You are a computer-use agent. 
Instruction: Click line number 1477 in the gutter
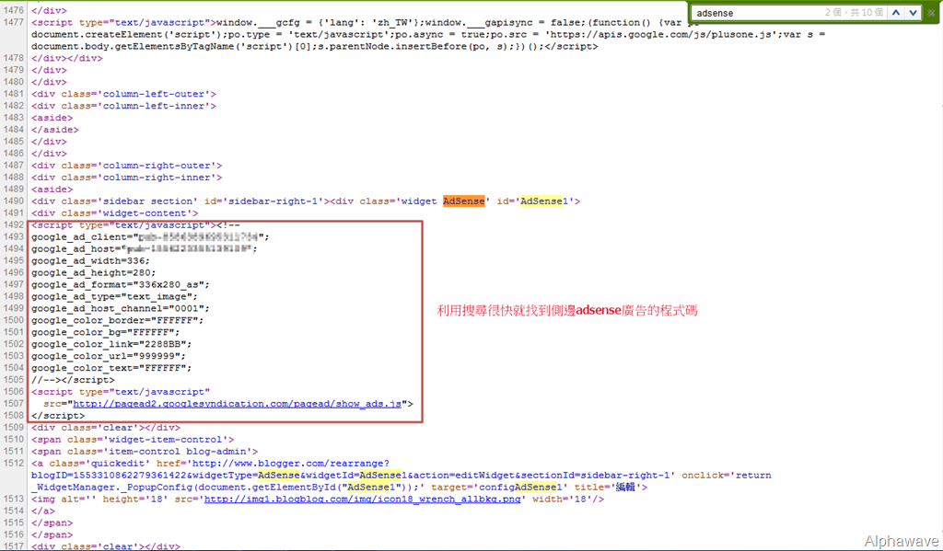tap(13, 22)
